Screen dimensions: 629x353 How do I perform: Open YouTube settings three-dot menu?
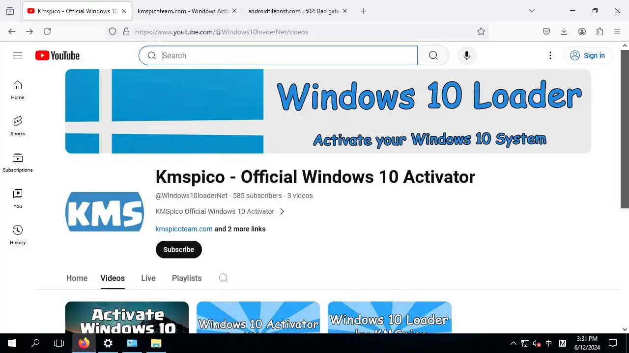(550, 55)
